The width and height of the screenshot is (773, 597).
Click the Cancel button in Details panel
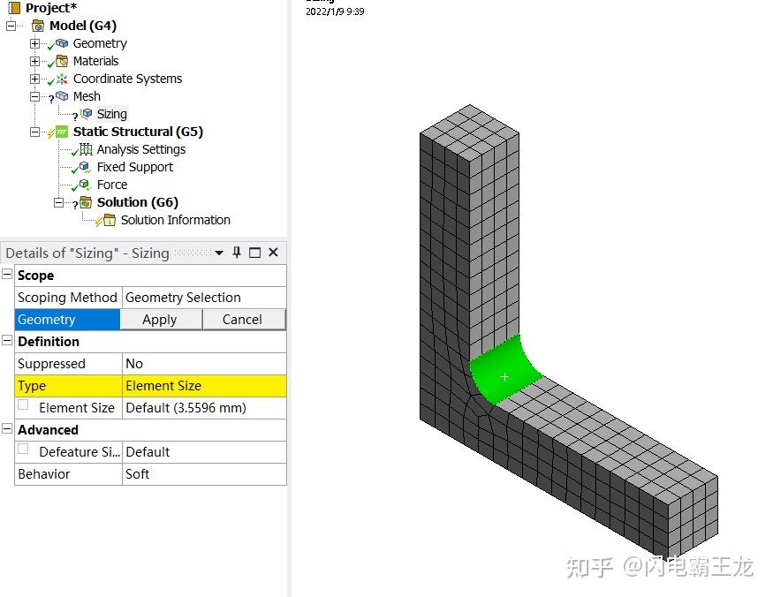point(244,319)
